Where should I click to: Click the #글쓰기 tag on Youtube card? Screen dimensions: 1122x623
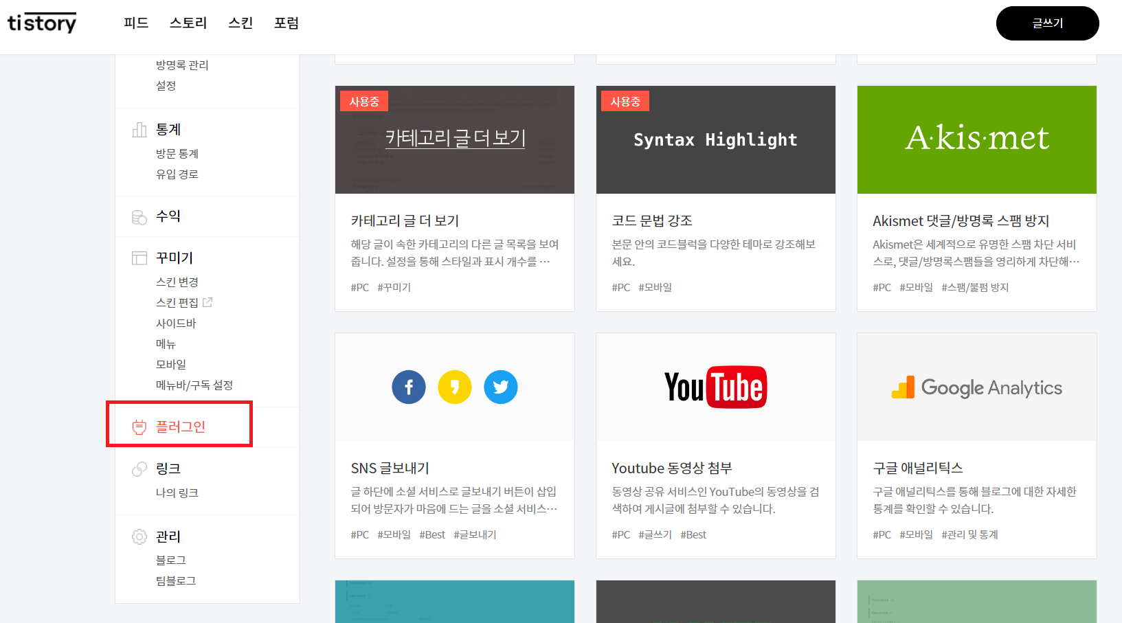point(655,535)
